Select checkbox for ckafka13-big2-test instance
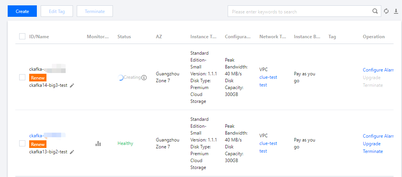The height and width of the screenshot is (177, 402). click(22, 143)
